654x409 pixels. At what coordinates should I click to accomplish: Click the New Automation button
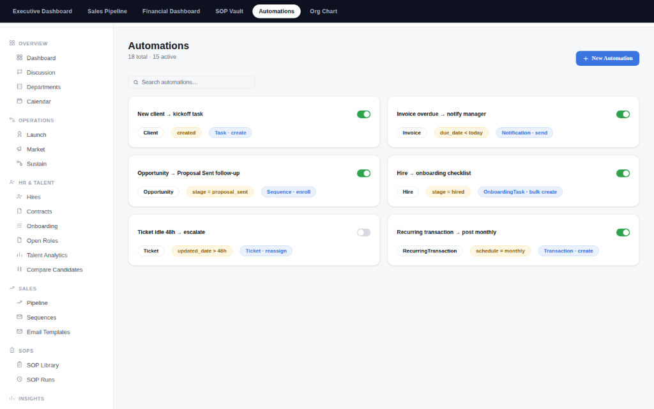pyautogui.click(x=607, y=58)
